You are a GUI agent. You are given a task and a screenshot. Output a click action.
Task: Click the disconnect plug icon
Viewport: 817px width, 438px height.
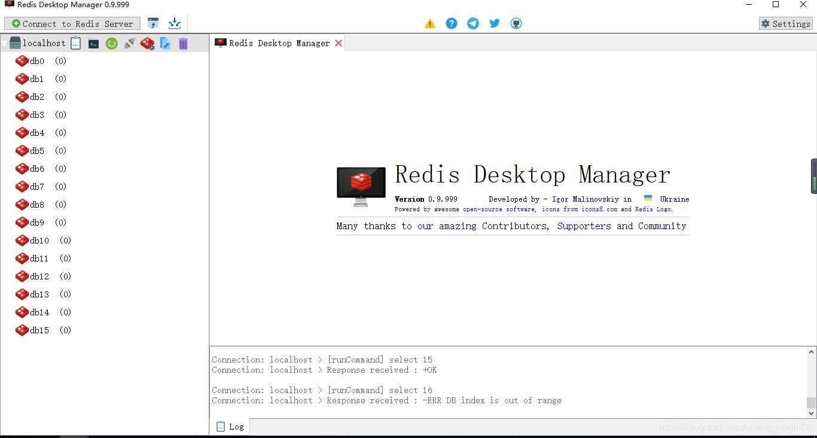tap(129, 43)
